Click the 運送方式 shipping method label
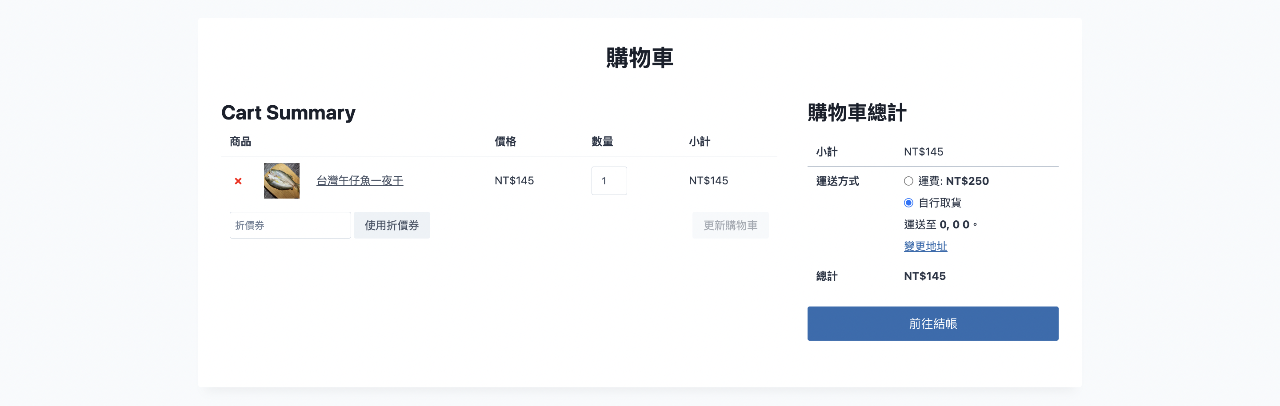Screen dimensions: 1280x406 pyautogui.click(x=837, y=181)
